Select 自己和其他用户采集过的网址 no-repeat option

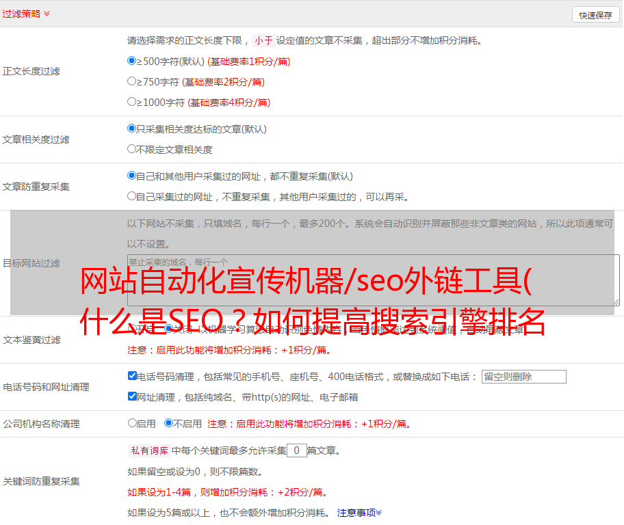coord(132,176)
